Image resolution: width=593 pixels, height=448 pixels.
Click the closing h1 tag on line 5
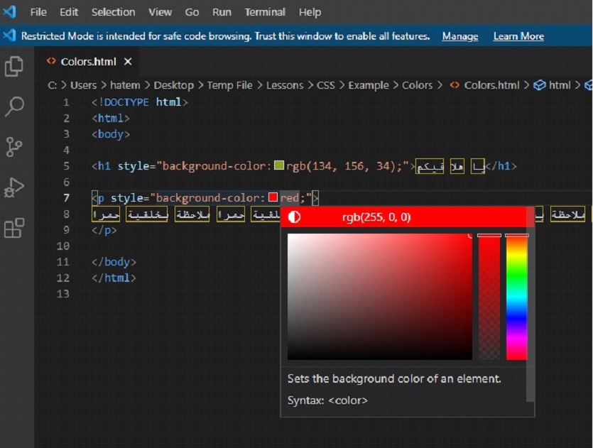click(501, 166)
